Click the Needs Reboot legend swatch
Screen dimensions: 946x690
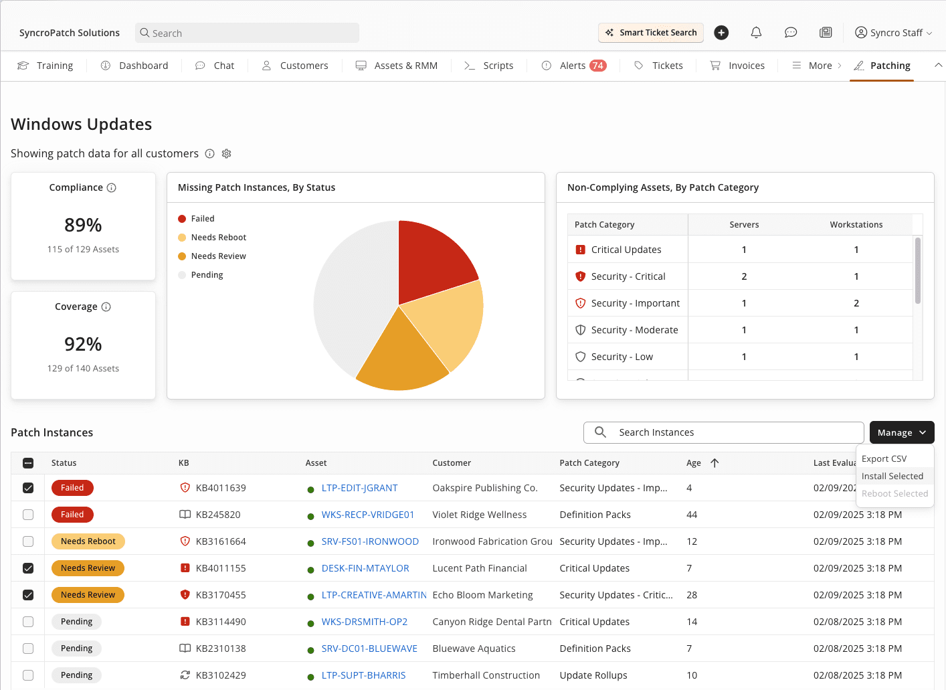click(x=182, y=238)
